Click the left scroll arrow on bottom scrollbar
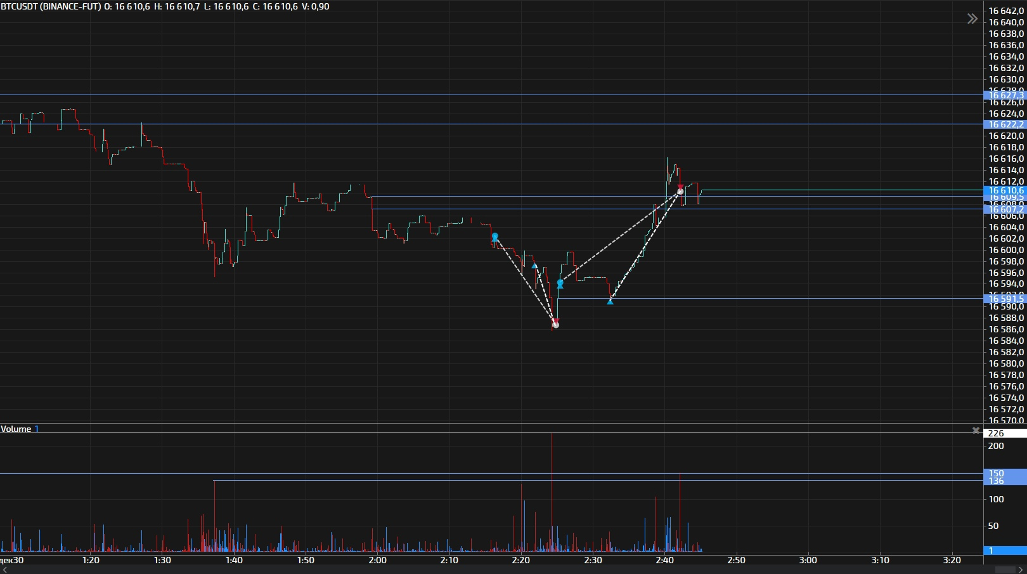Screen dimensions: 1027x574 point(3,570)
